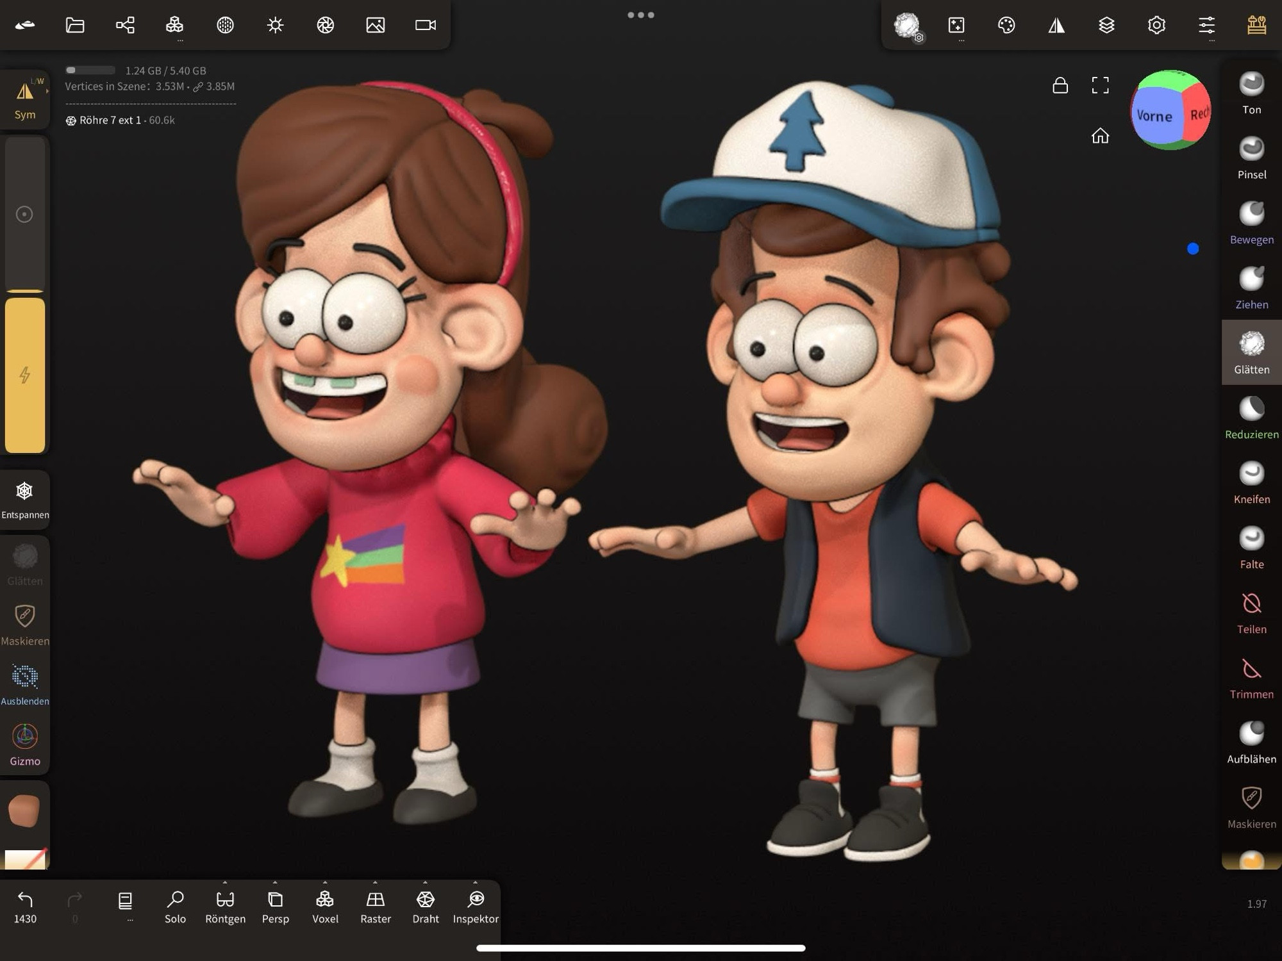Toggle Draht wireframe display
Viewport: 1282px width, 961px height.
pos(426,907)
